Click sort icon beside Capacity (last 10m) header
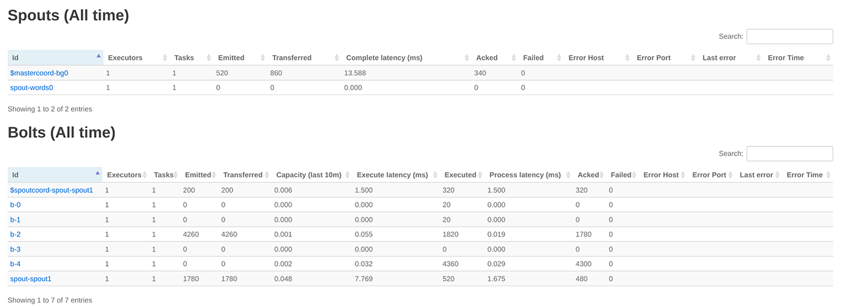Image resolution: width=841 pixels, height=308 pixels. pyautogui.click(x=347, y=175)
